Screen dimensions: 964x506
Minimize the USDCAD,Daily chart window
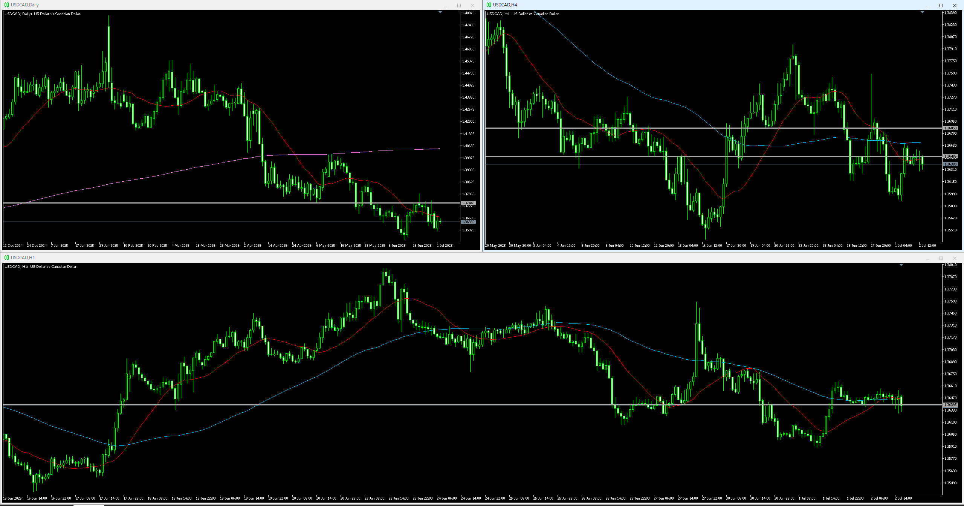(445, 5)
